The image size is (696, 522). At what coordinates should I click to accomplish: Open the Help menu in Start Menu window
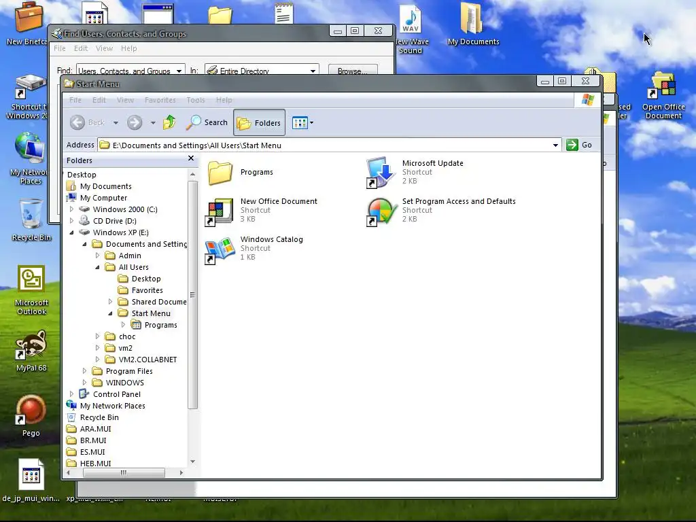224,100
